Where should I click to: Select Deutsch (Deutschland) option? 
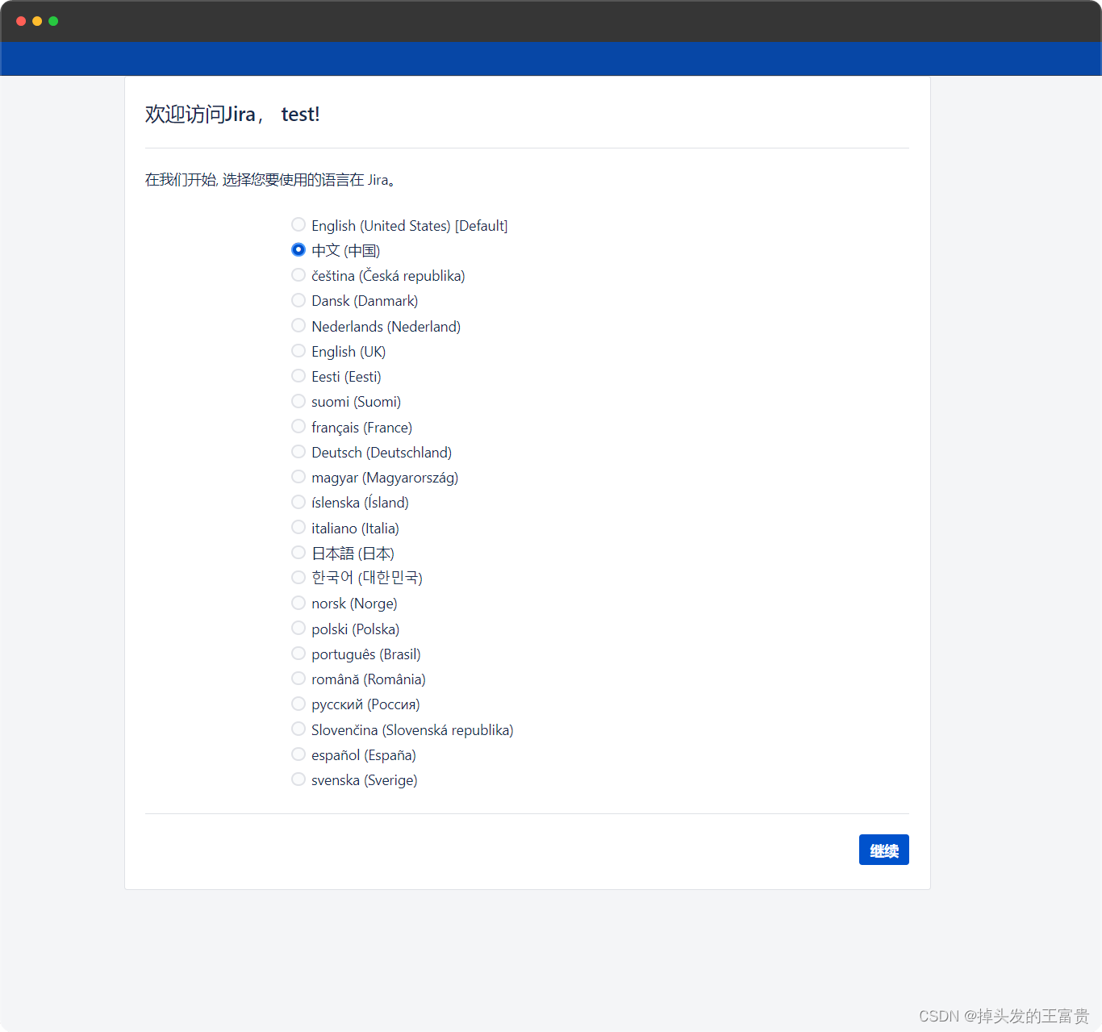point(298,452)
